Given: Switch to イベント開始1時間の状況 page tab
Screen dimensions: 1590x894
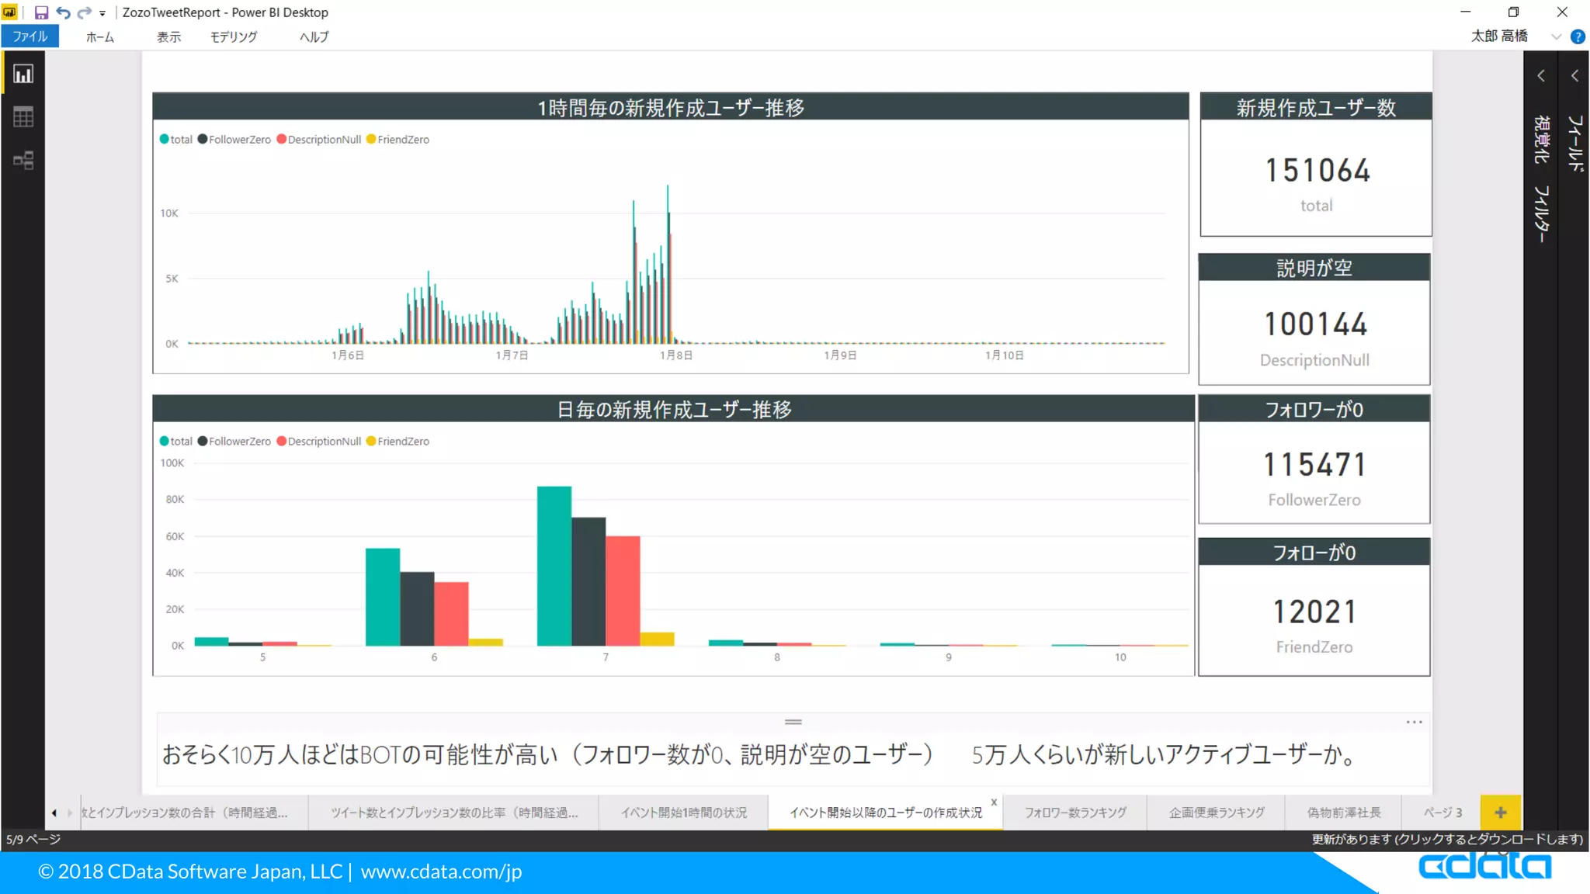Looking at the screenshot, I should [684, 813].
